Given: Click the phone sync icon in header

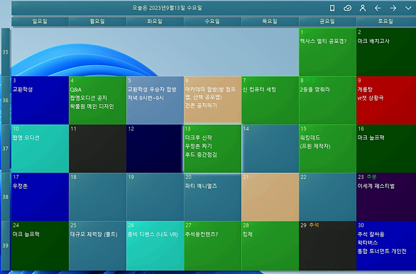Looking at the screenshot, I should click(x=332, y=8).
